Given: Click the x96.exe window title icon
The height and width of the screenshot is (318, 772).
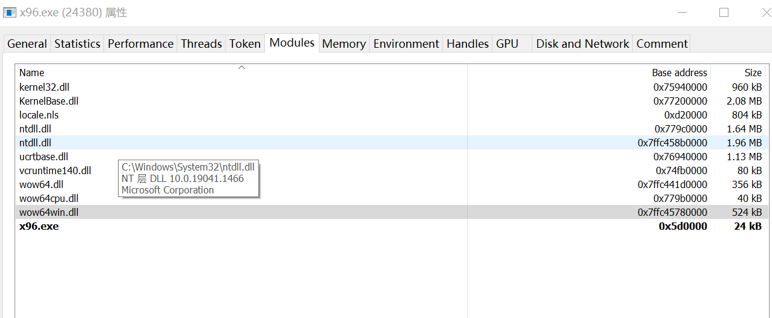Looking at the screenshot, I should click(x=10, y=13).
